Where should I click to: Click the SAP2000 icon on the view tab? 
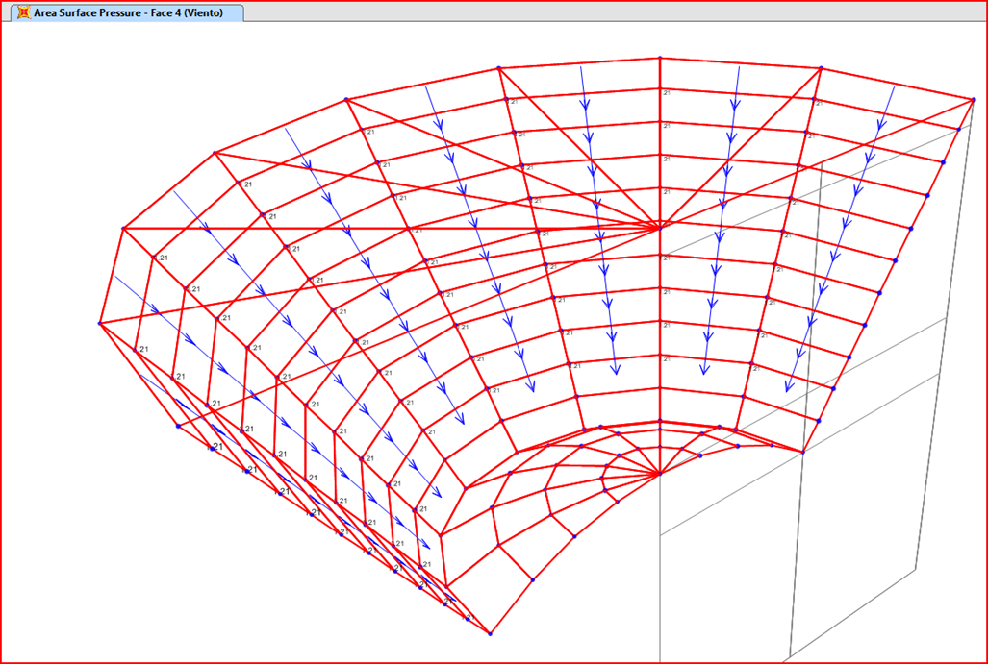click(x=22, y=13)
